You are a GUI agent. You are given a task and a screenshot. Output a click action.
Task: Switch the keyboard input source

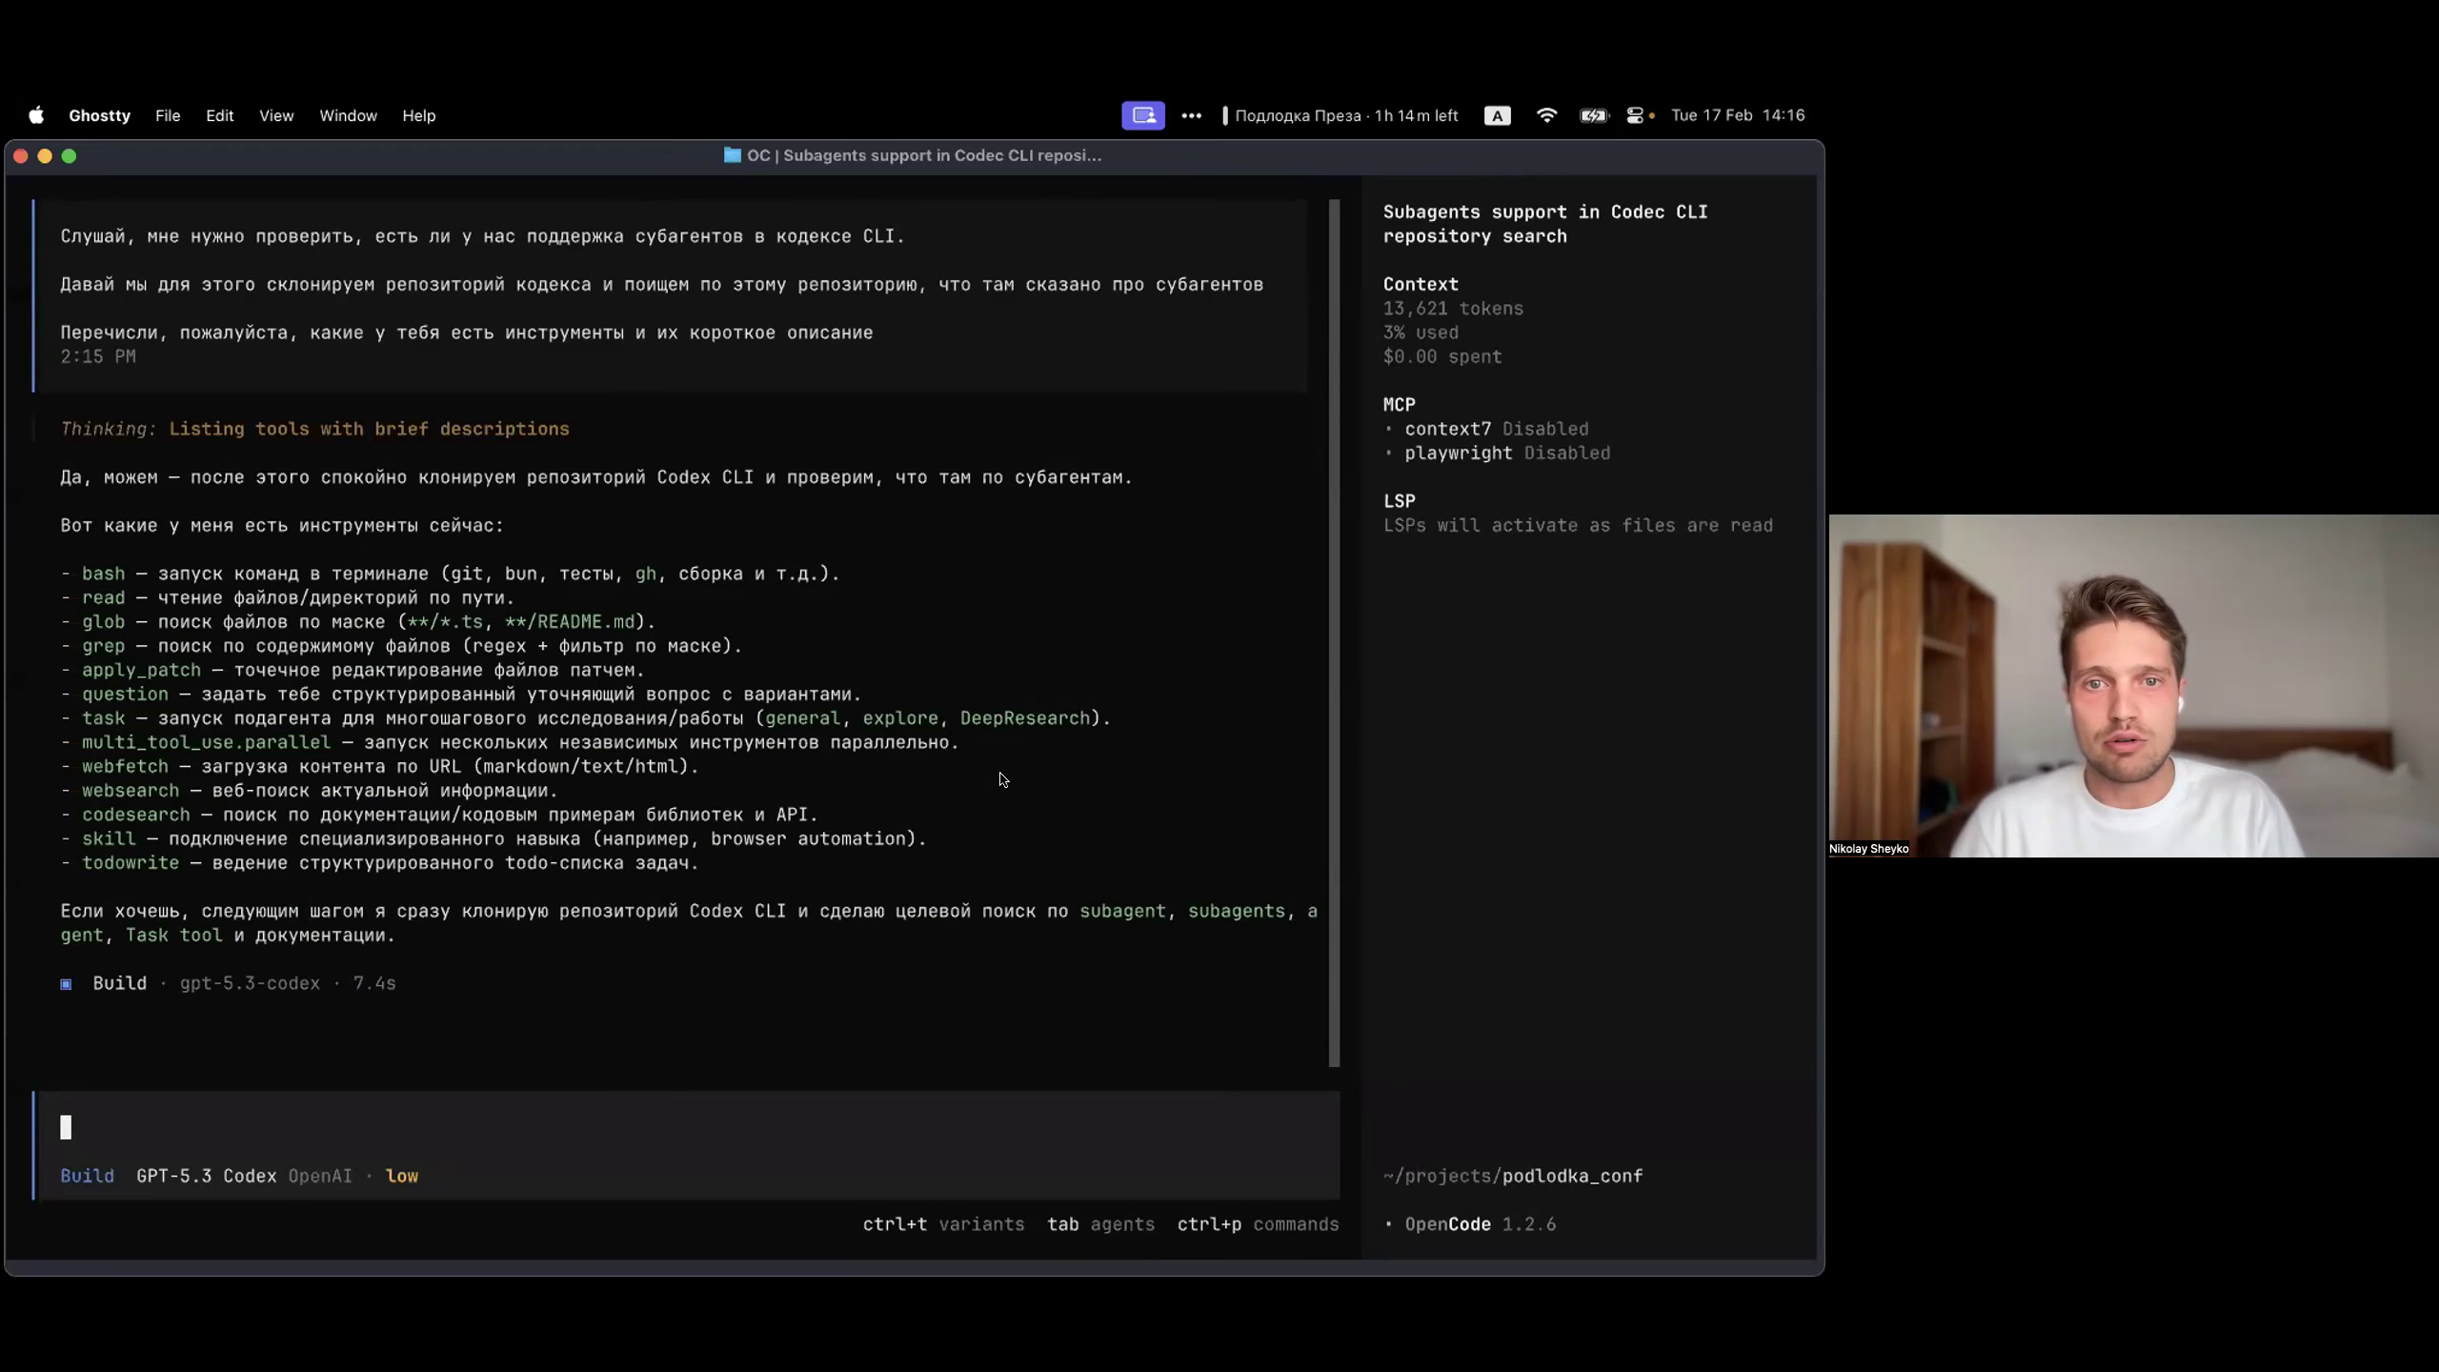tap(1497, 115)
